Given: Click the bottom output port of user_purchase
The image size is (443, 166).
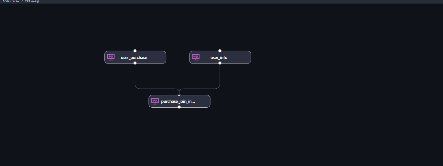Looking at the screenshot, I should click(135, 63).
